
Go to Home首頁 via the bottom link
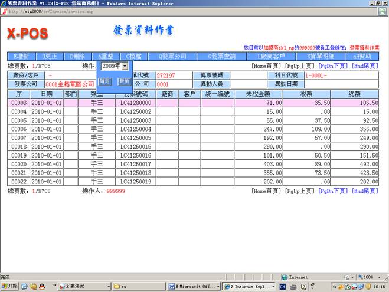(x=267, y=191)
